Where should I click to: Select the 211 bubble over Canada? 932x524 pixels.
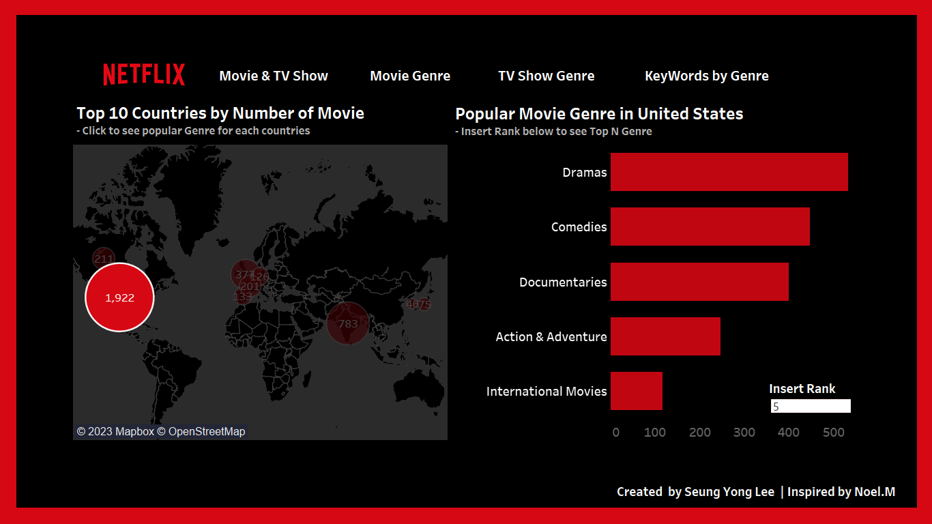tap(104, 259)
